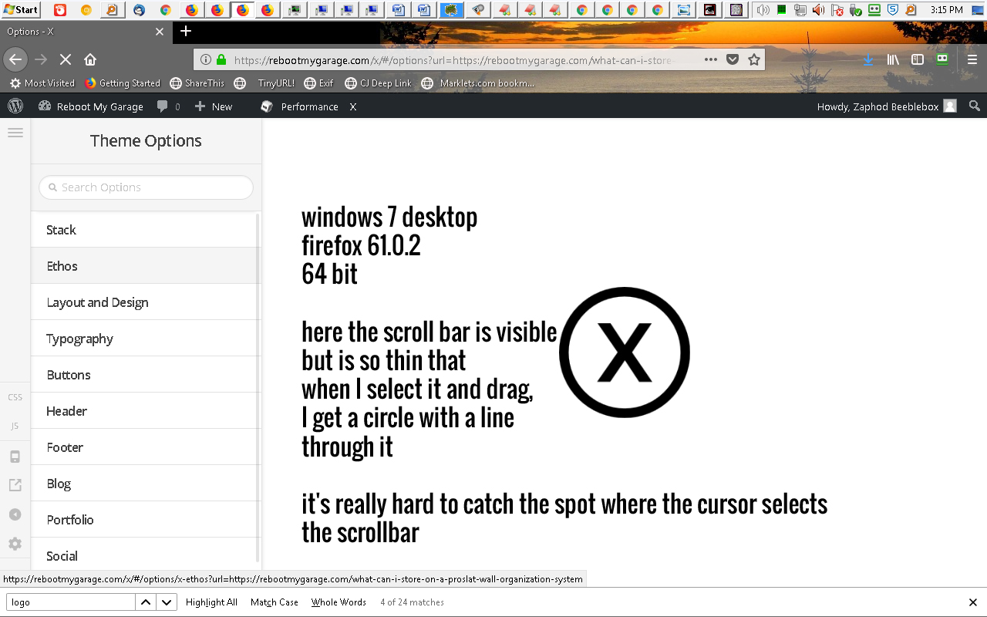
Task: Open the Layout and Design section
Action: pyautogui.click(x=97, y=302)
